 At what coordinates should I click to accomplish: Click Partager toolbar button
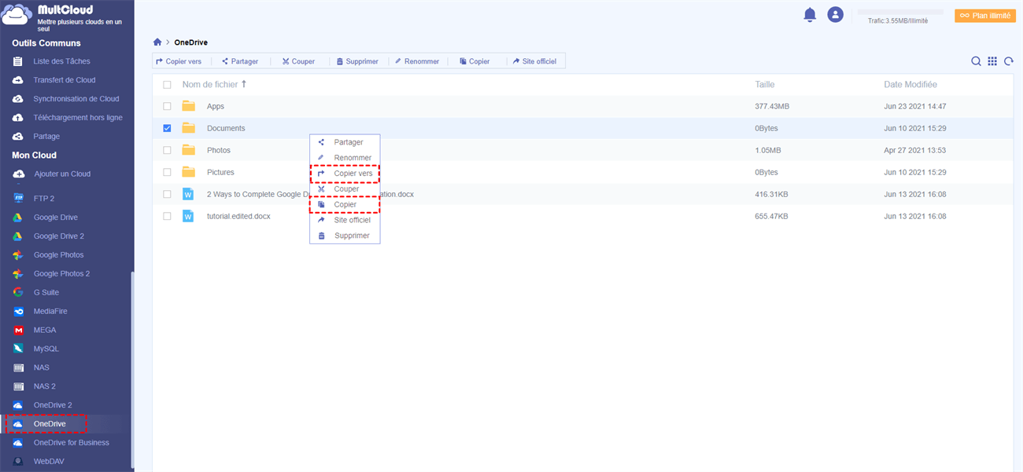[x=240, y=61]
